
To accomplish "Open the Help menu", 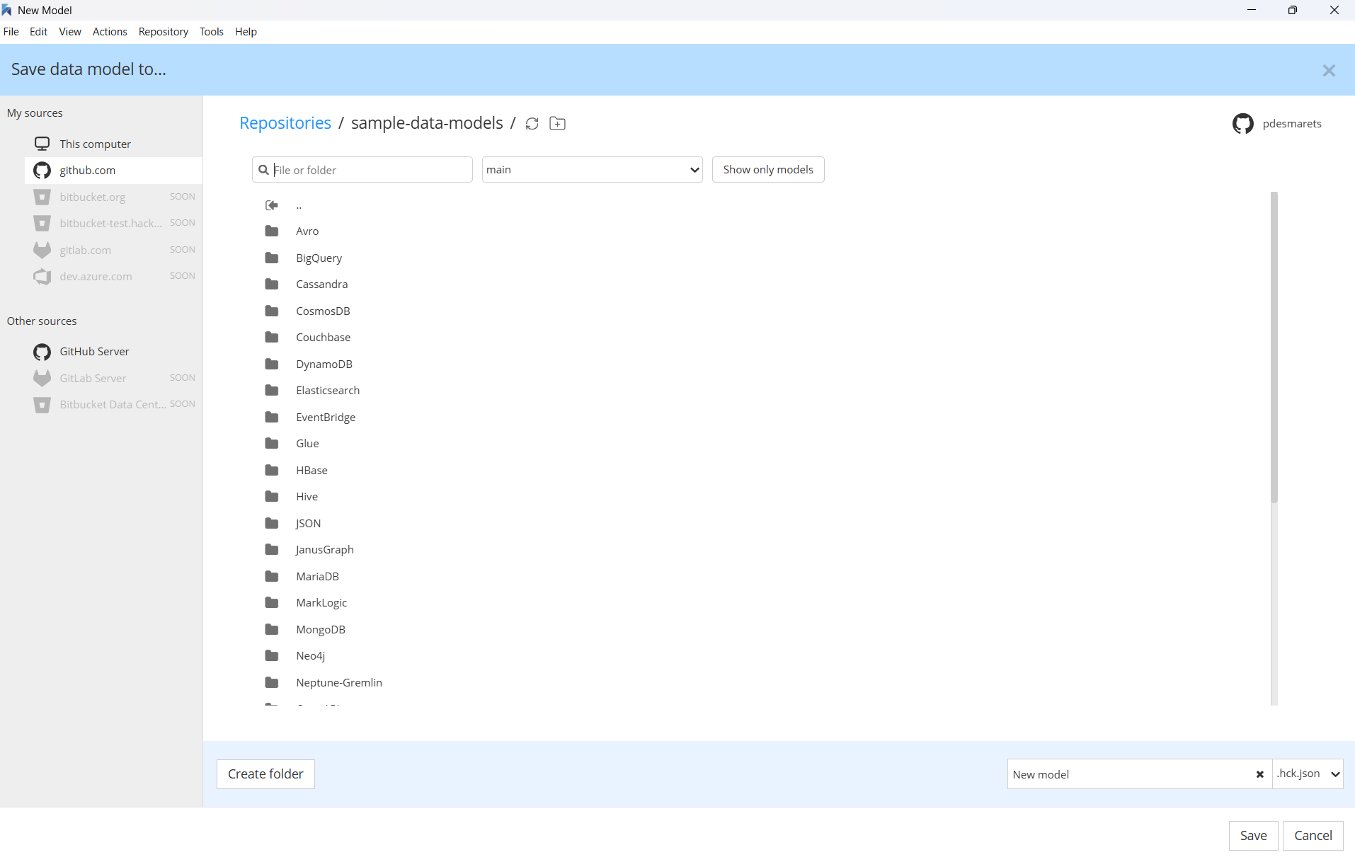I will click(x=246, y=32).
